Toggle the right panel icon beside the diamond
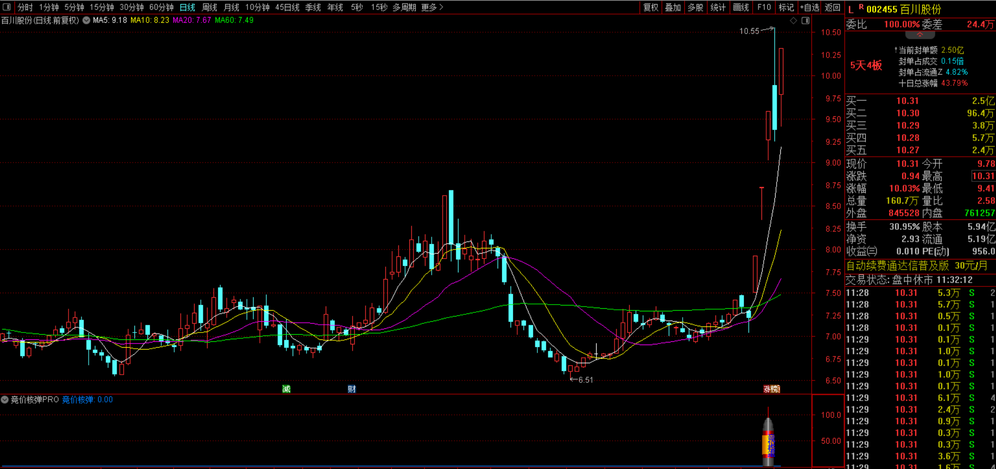Image resolution: width=996 pixels, height=469 pixels. coord(806,21)
